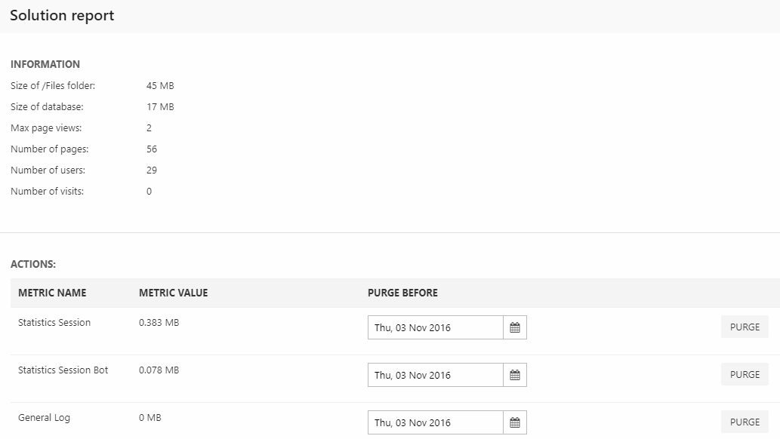Open calendar picker for General Log
This screenshot has height=439, width=780.
[x=515, y=422]
